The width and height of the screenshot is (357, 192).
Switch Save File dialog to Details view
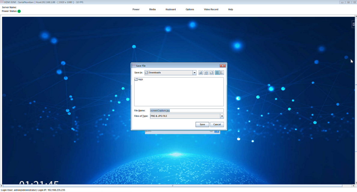[222, 73]
